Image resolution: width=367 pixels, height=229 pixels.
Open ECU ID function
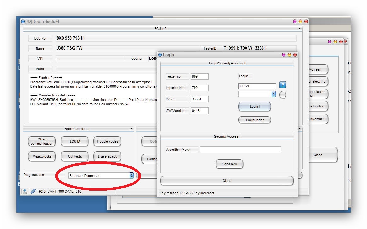tap(75, 141)
